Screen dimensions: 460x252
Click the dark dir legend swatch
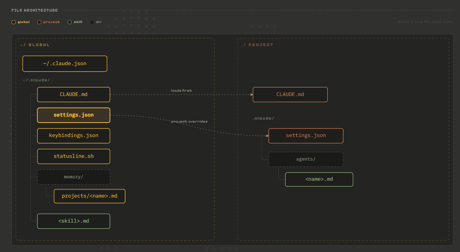(92, 22)
